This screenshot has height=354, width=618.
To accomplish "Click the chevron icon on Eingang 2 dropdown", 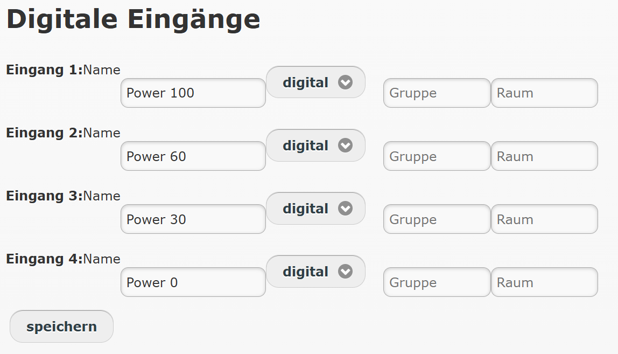I will point(345,145).
